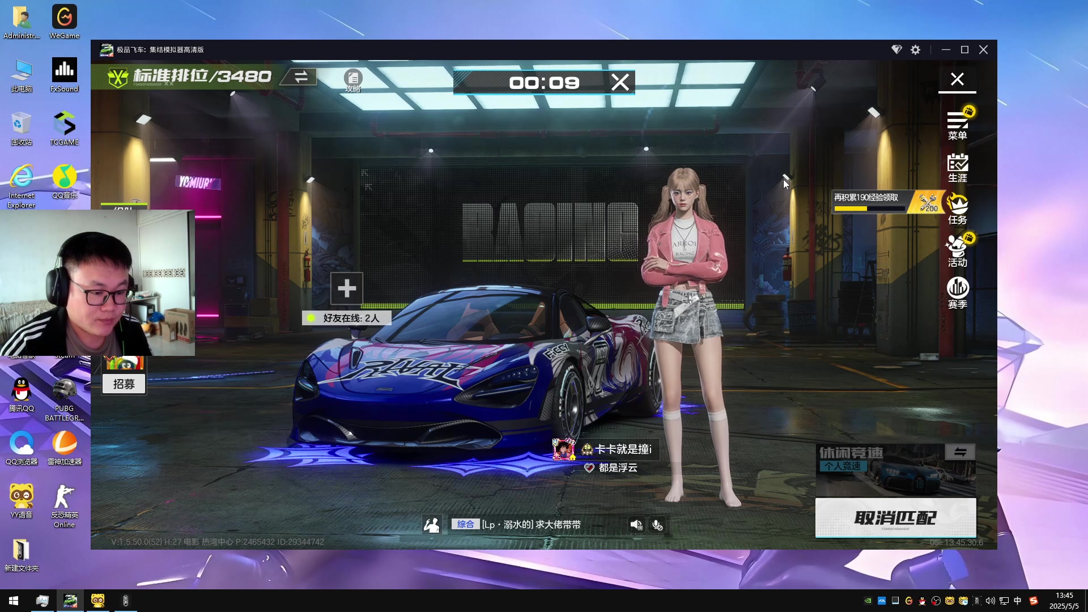This screenshot has height=612, width=1088.
Task: Open the emulator settings gear
Action: 915,50
